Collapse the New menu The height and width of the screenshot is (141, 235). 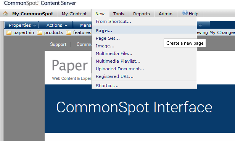click(x=100, y=14)
